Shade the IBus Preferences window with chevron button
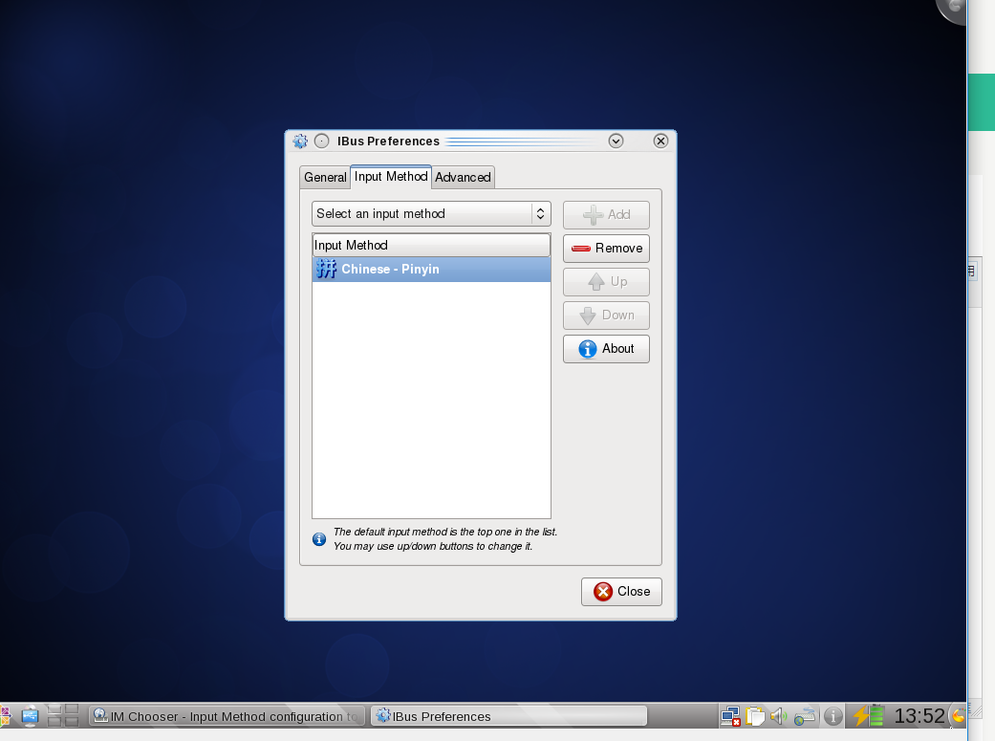 point(616,141)
